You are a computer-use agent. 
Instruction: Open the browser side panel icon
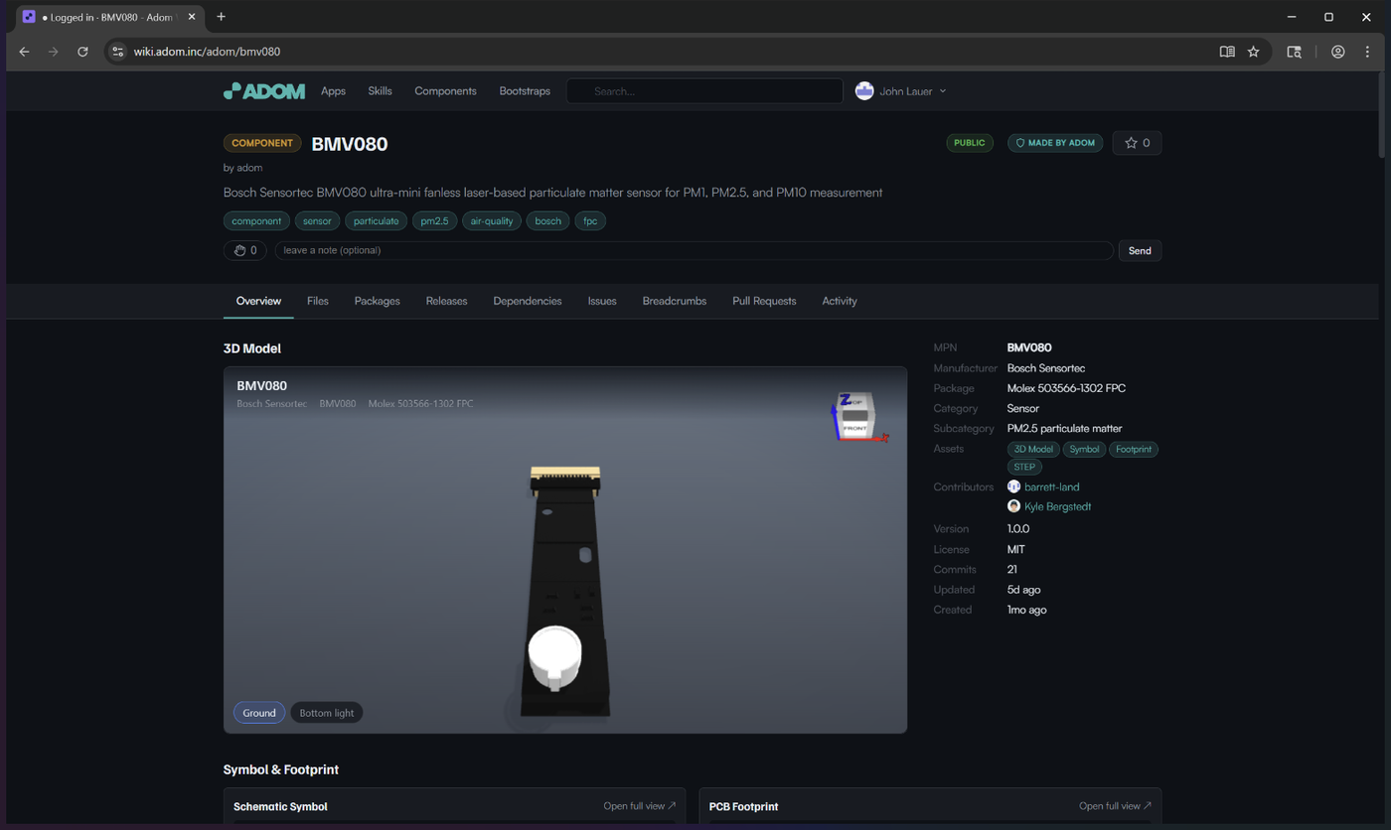tap(1294, 52)
